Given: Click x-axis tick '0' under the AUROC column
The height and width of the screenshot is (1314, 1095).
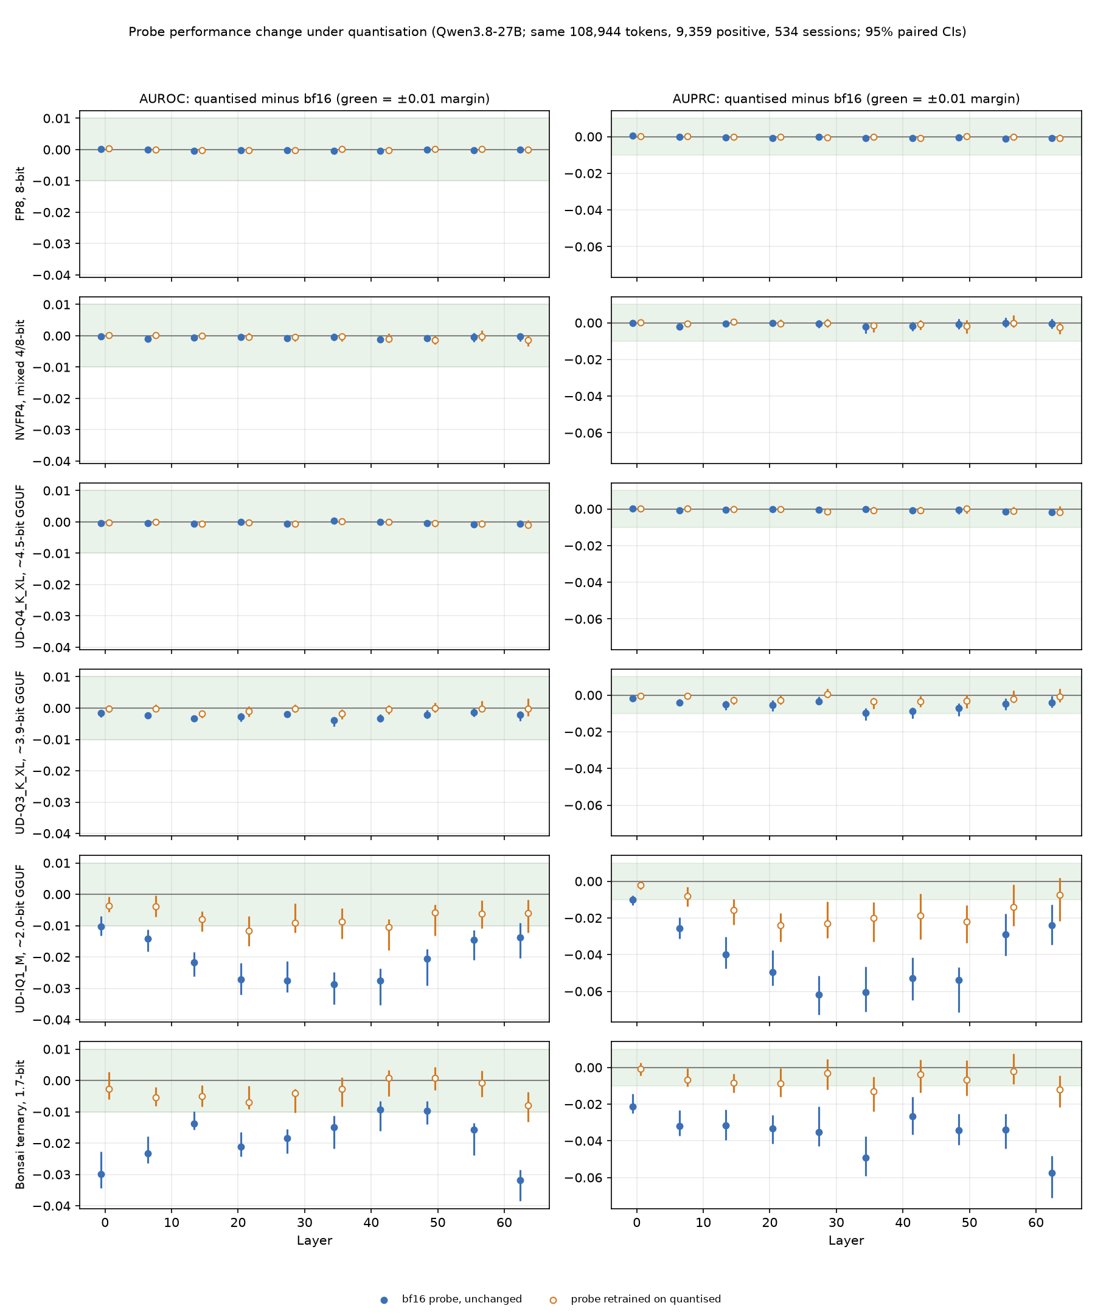Looking at the screenshot, I should pos(105,1223).
